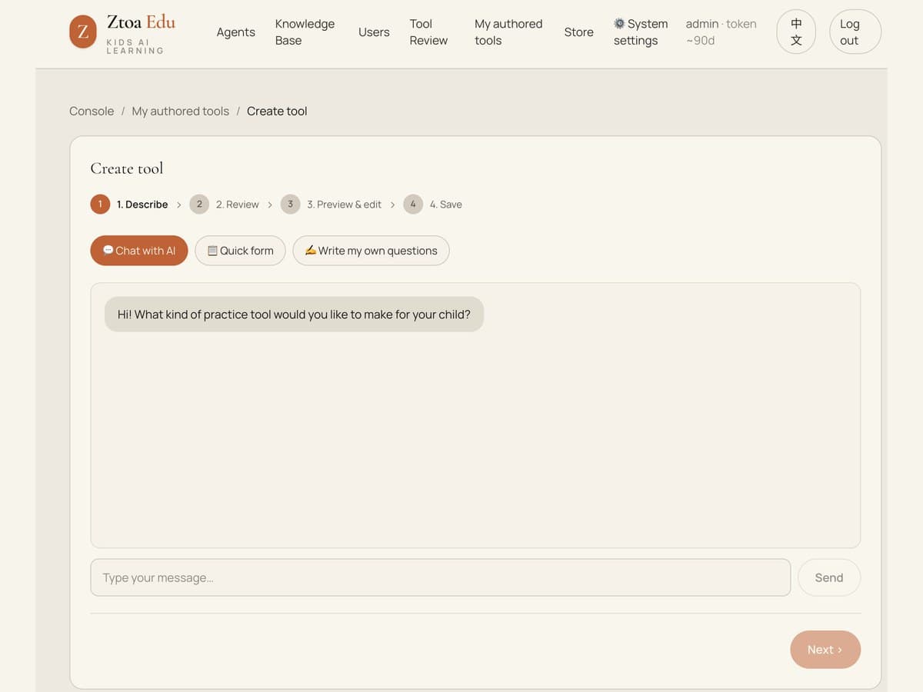
Task: Open the Knowledge Base page
Action: click(305, 32)
